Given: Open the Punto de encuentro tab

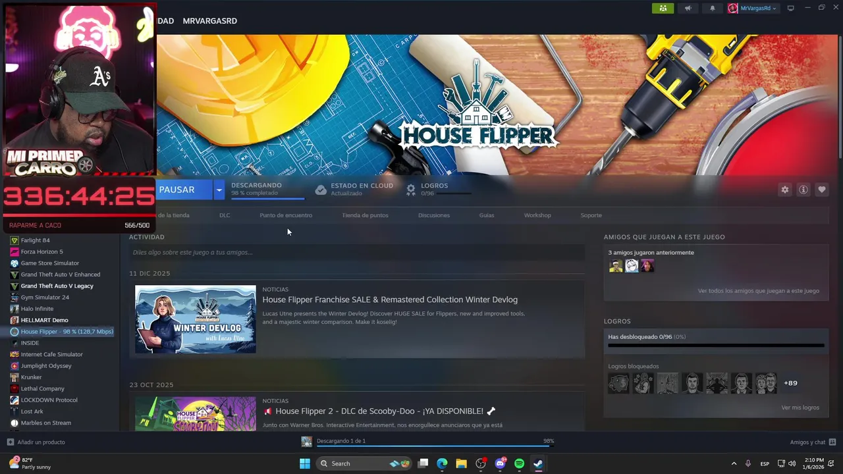Looking at the screenshot, I should click(x=286, y=215).
